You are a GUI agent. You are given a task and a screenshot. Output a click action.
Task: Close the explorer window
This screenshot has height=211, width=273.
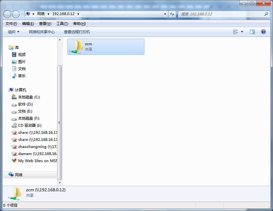point(263,3)
